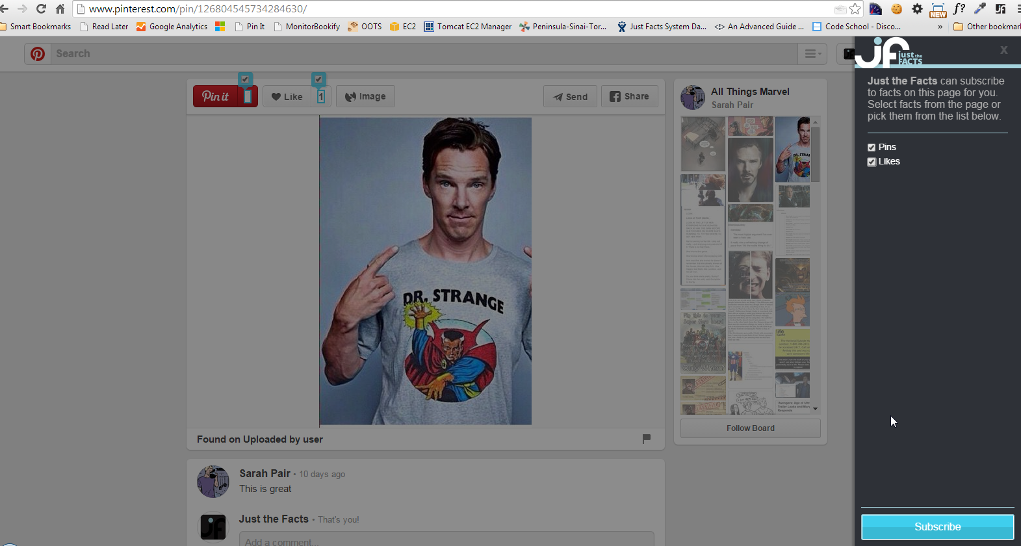Viewport: 1021px width, 546px height.
Task: Open the Smart Bookmarks bookmark
Action: tap(36, 27)
